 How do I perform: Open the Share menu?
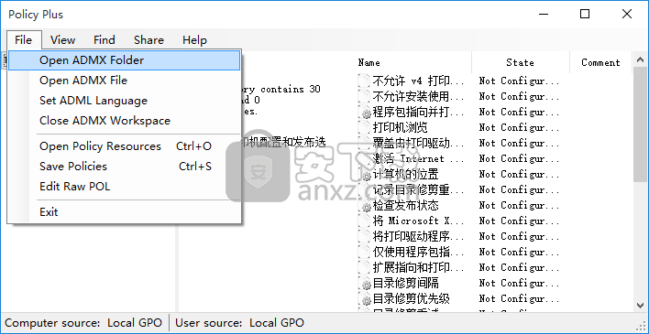[x=148, y=40]
